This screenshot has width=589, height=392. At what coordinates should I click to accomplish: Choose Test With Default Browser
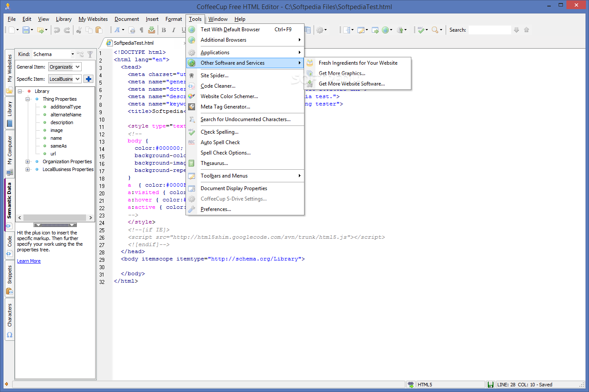(245, 30)
